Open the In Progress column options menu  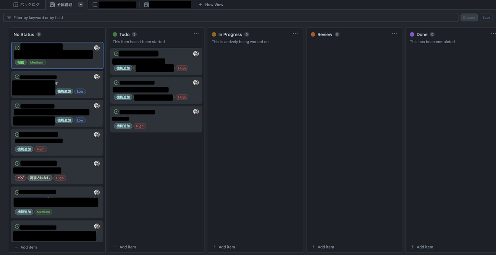coord(295,34)
